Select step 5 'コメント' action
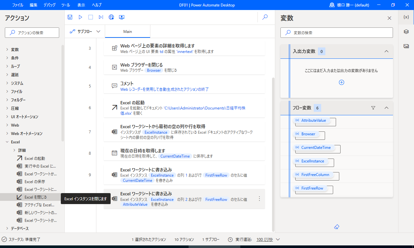The image size is (414, 248). tap(184, 86)
